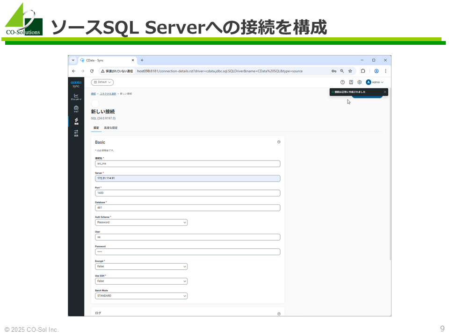Close the CData - Sync browser tab
This screenshot has width=449, height=336.
pos(133,60)
